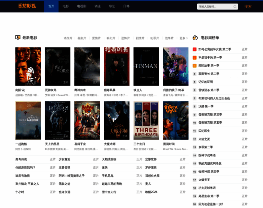The height and width of the screenshot is (208, 263).
Task: Open 囚犯医生 ranking entry
Action: coord(204,131)
